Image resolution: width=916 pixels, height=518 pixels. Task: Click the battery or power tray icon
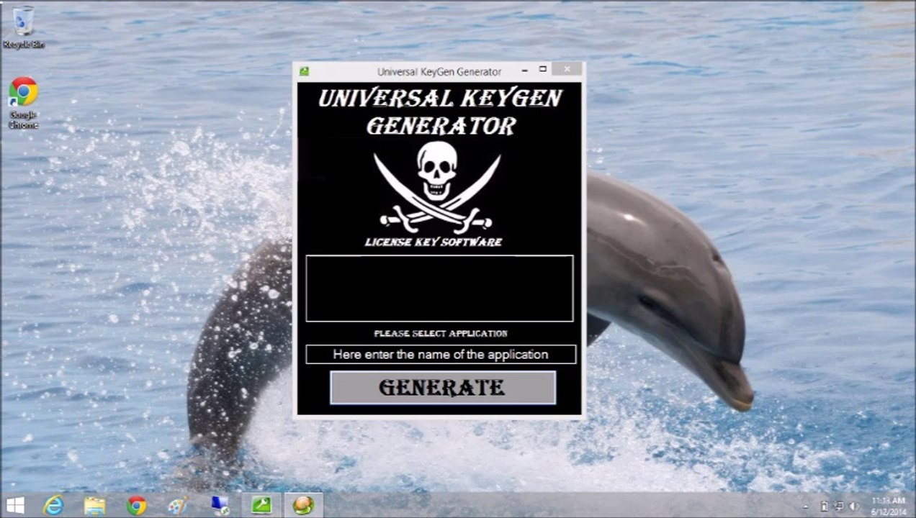(x=825, y=506)
